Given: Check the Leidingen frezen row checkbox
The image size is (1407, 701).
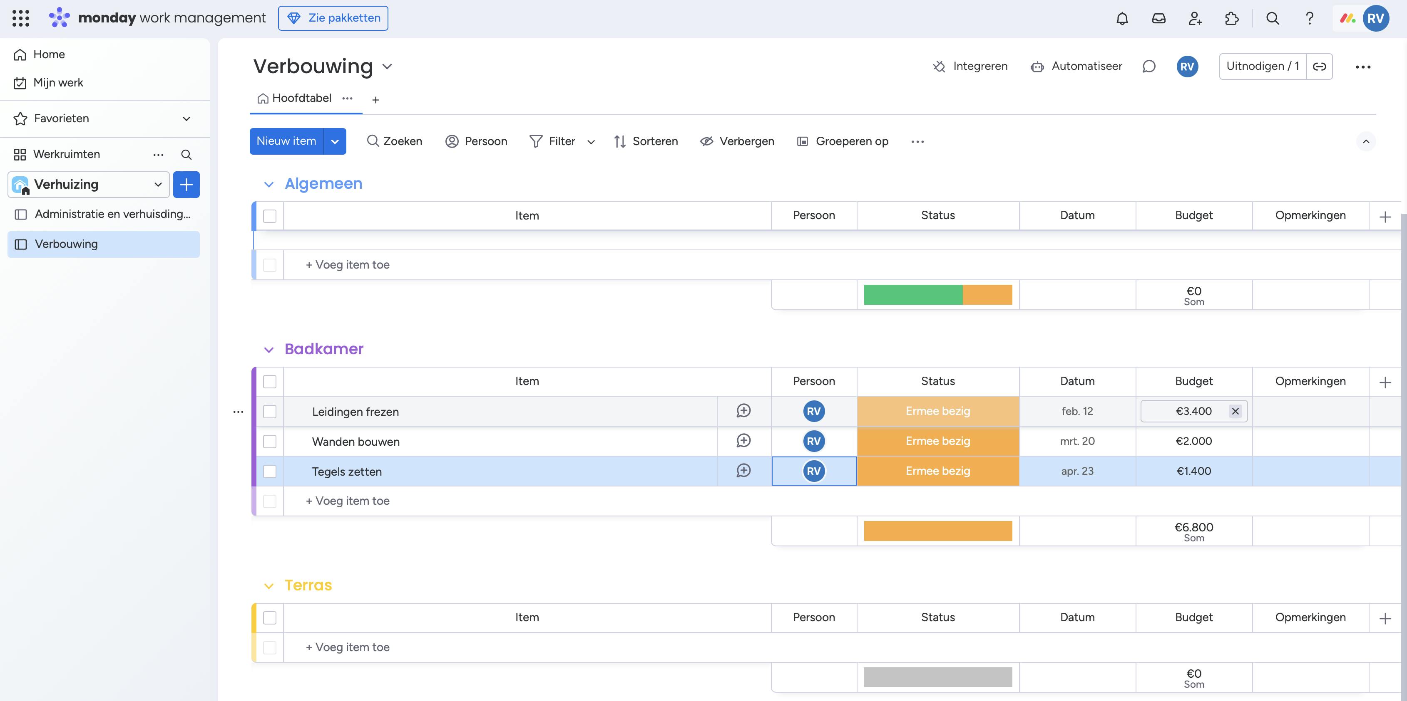Looking at the screenshot, I should 270,412.
